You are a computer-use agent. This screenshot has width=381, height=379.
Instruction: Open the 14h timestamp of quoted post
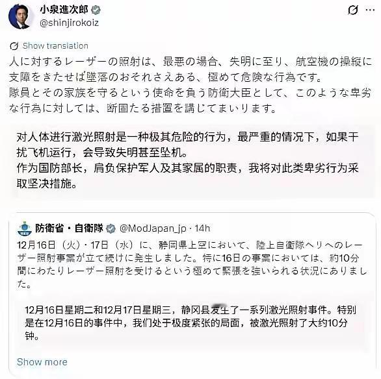point(202,228)
